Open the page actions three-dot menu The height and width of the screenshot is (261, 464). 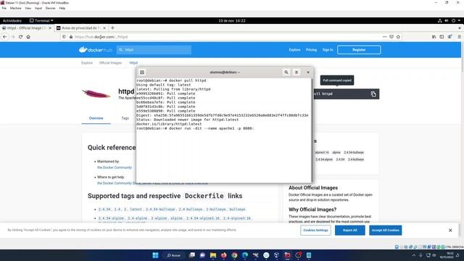pyautogui.click(x=384, y=37)
